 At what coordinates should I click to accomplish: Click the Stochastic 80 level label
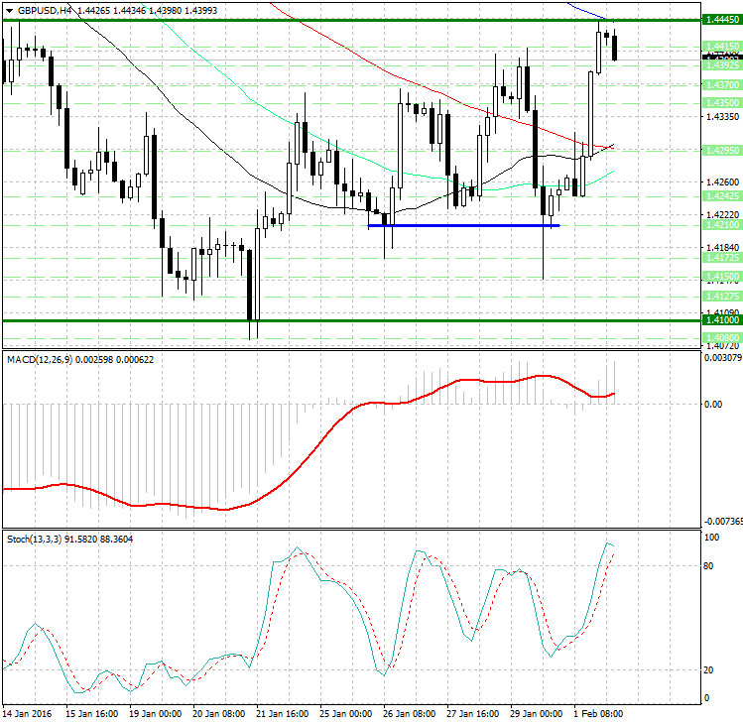(x=709, y=565)
